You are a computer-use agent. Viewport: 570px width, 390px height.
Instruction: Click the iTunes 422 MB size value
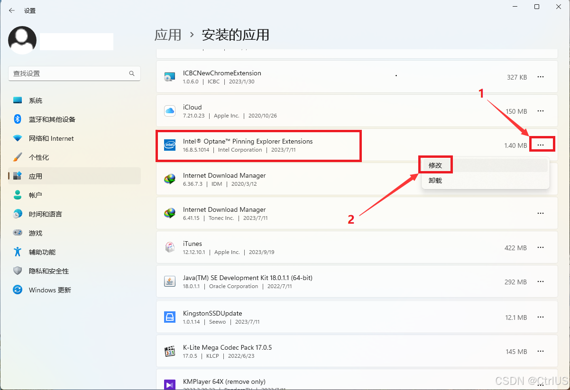(x=515, y=248)
